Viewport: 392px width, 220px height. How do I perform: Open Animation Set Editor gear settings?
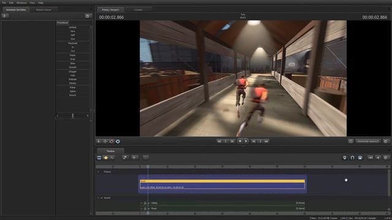coord(88,16)
